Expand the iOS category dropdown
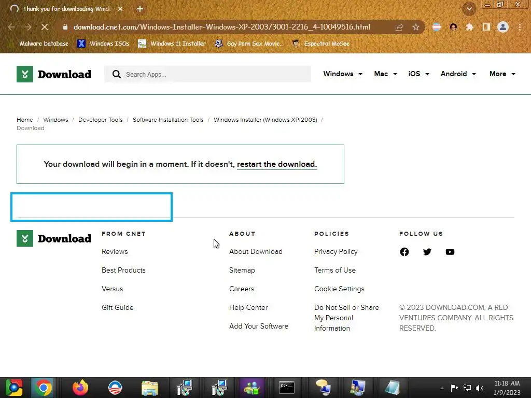The width and height of the screenshot is (531, 398). pos(418,74)
